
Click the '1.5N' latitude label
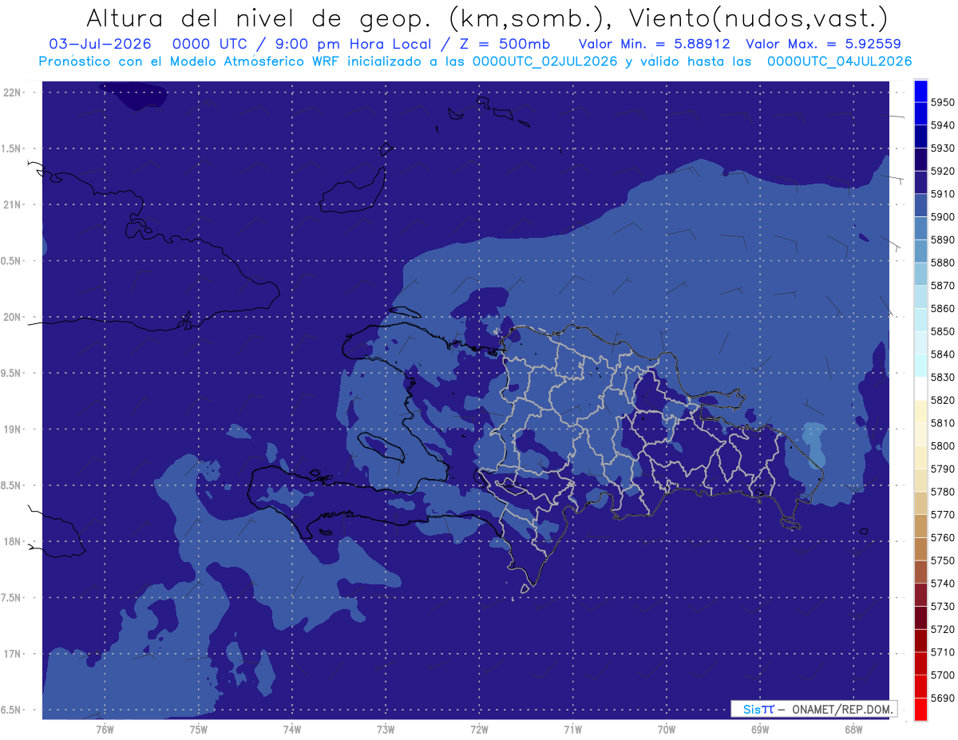pos(12,148)
